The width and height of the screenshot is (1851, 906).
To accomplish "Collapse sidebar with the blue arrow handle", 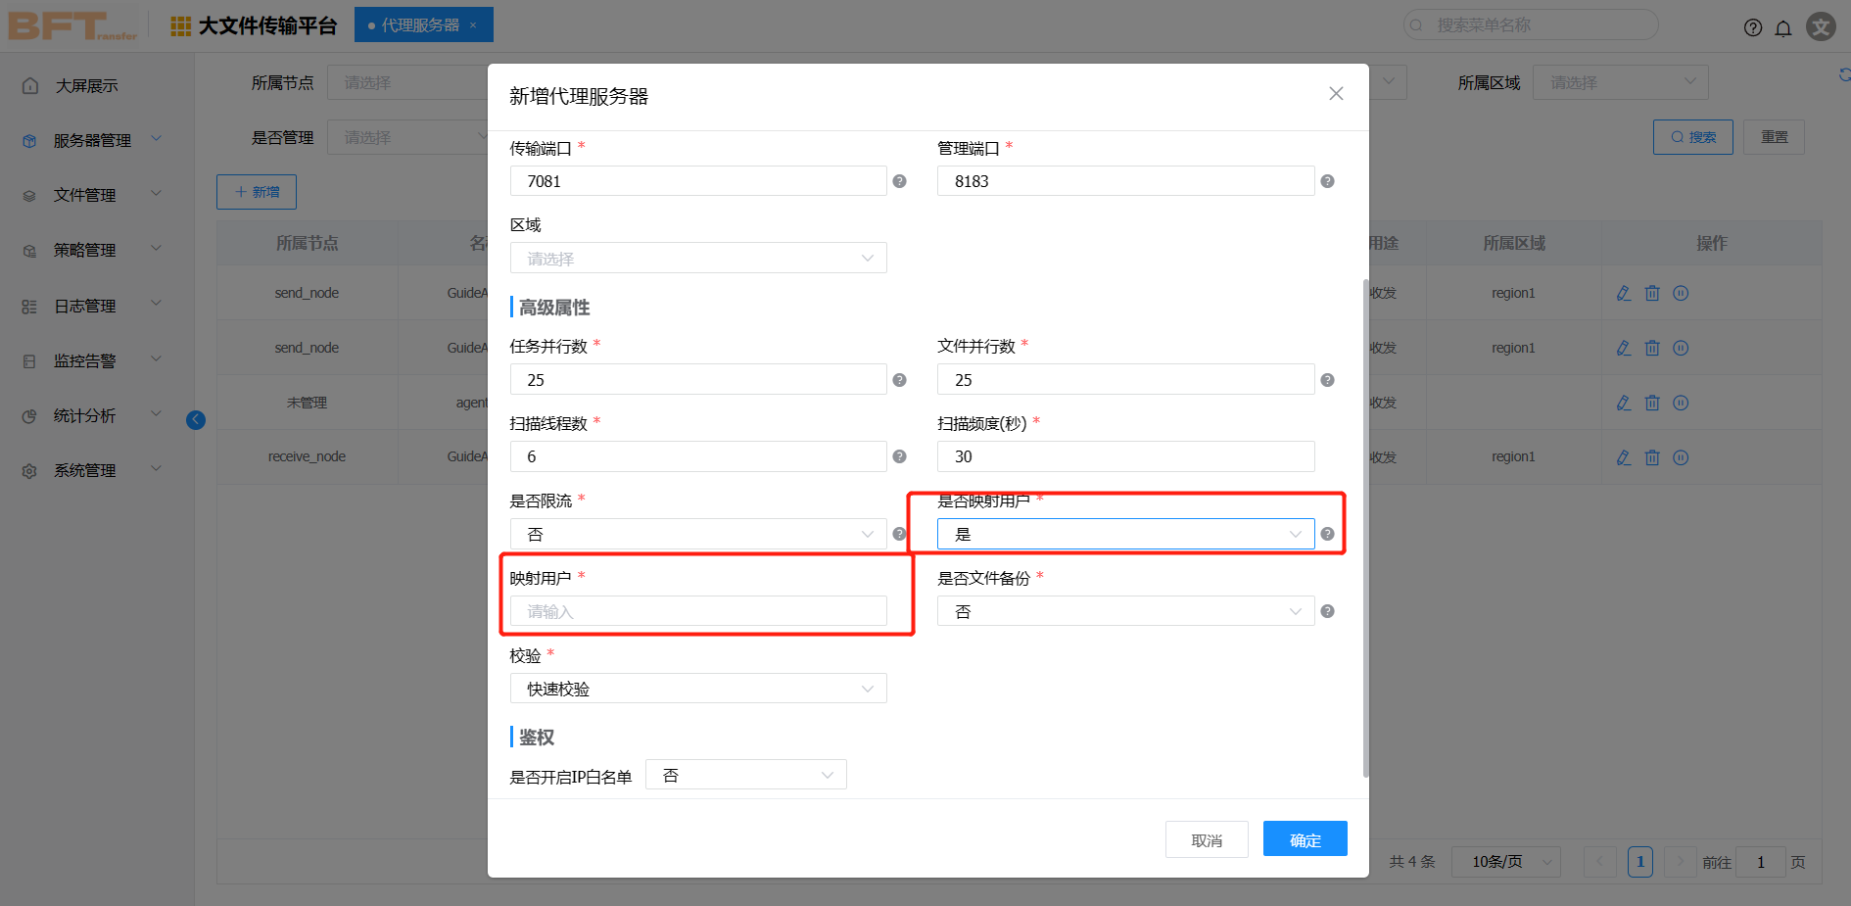I will pos(196,420).
